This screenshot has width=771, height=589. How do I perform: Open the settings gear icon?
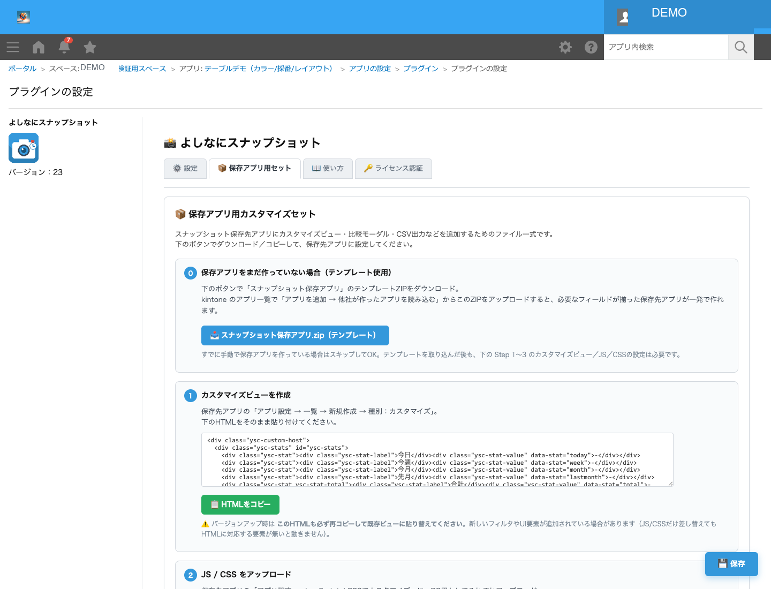pyautogui.click(x=565, y=47)
